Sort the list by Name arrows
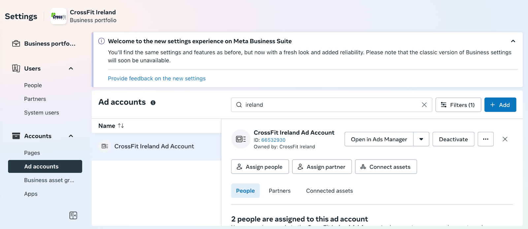This screenshot has height=229, width=528. click(x=121, y=126)
